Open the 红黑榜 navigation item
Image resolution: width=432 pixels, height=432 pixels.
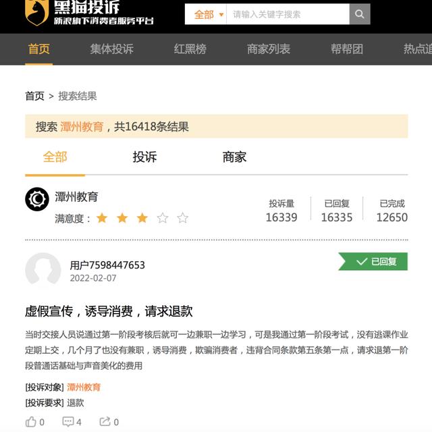click(x=190, y=49)
